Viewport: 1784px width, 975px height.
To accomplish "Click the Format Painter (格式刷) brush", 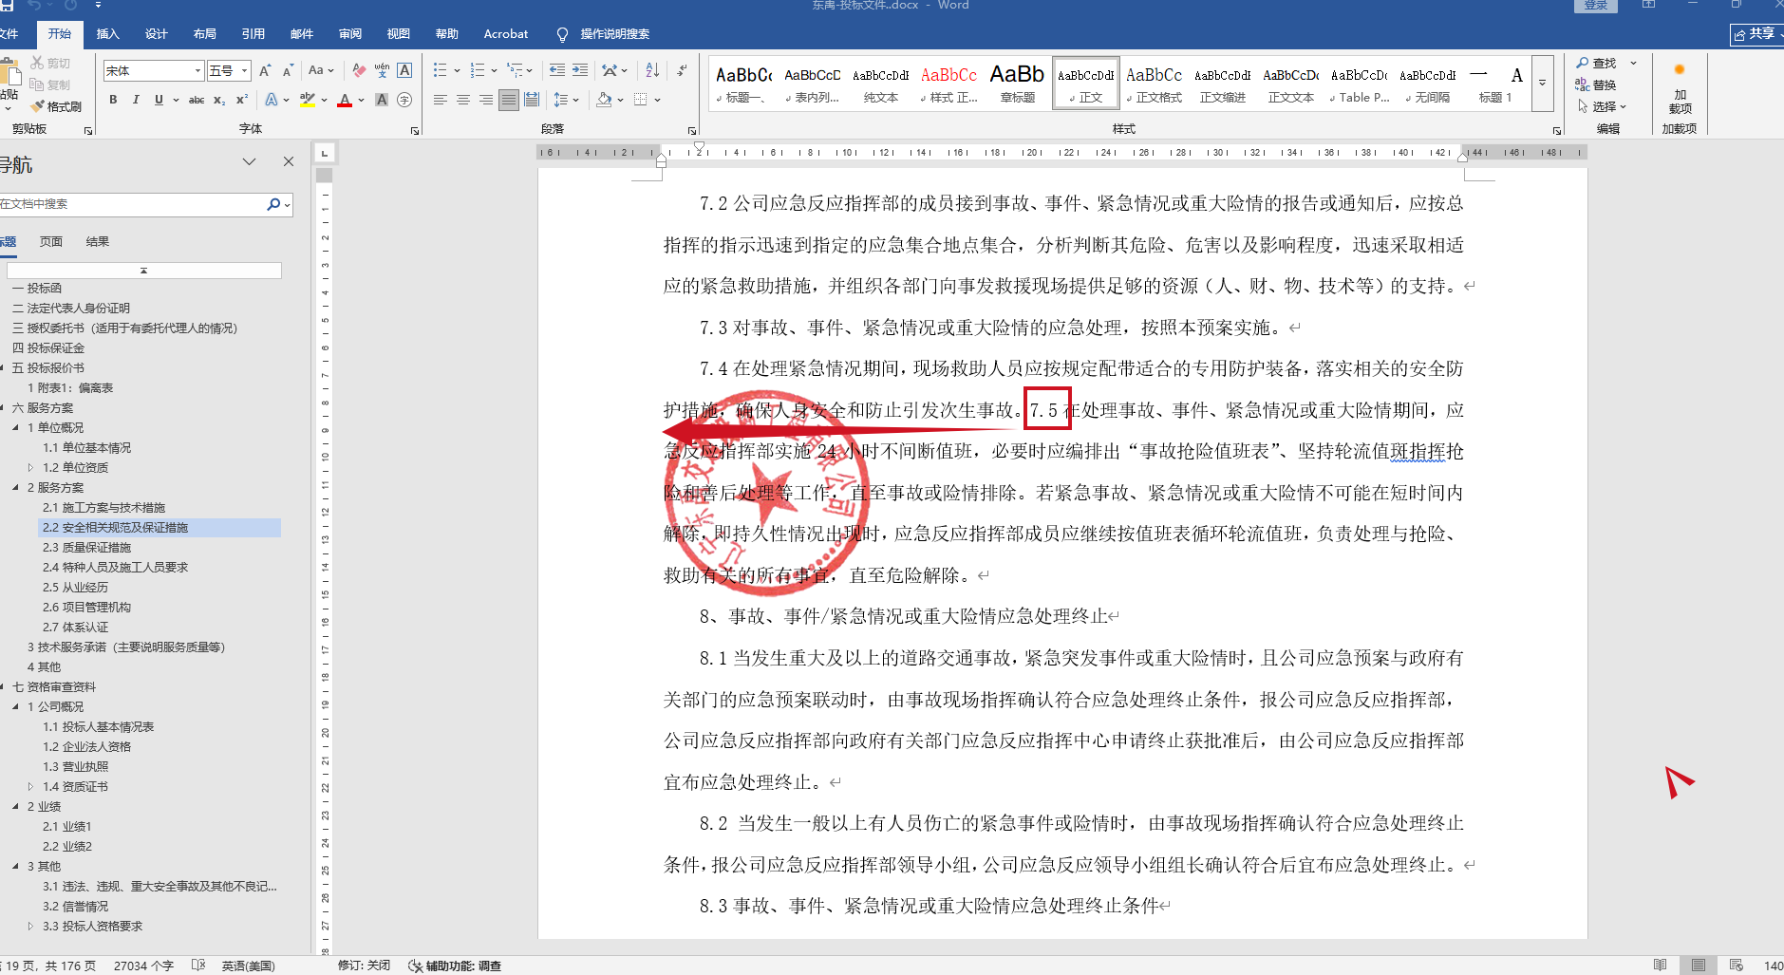I will point(56,106).
